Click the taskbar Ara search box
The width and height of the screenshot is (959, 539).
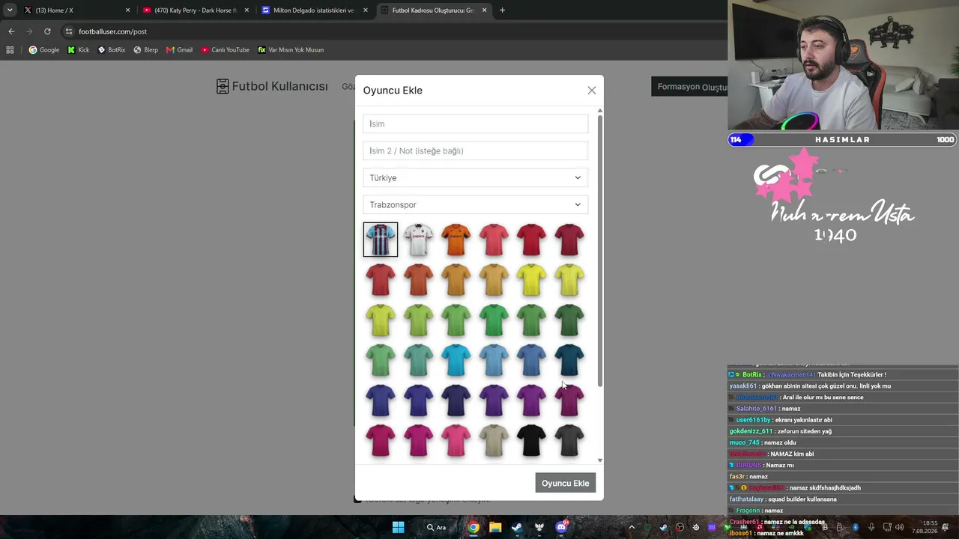pos(438,527)
